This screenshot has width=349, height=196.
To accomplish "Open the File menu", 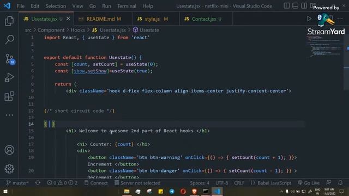I will coord(21,6).
